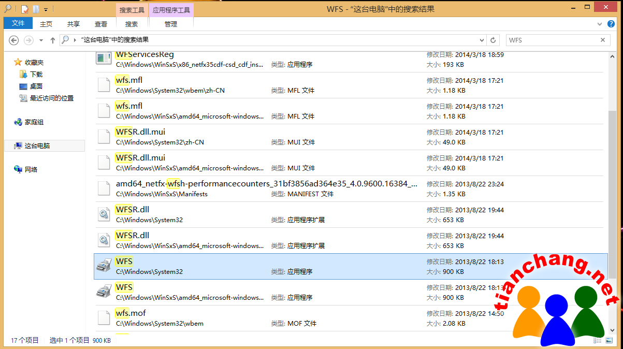623x349 pixels.
Task: Click fax icon of WFS in System32
Action: (x=104, y=266)
